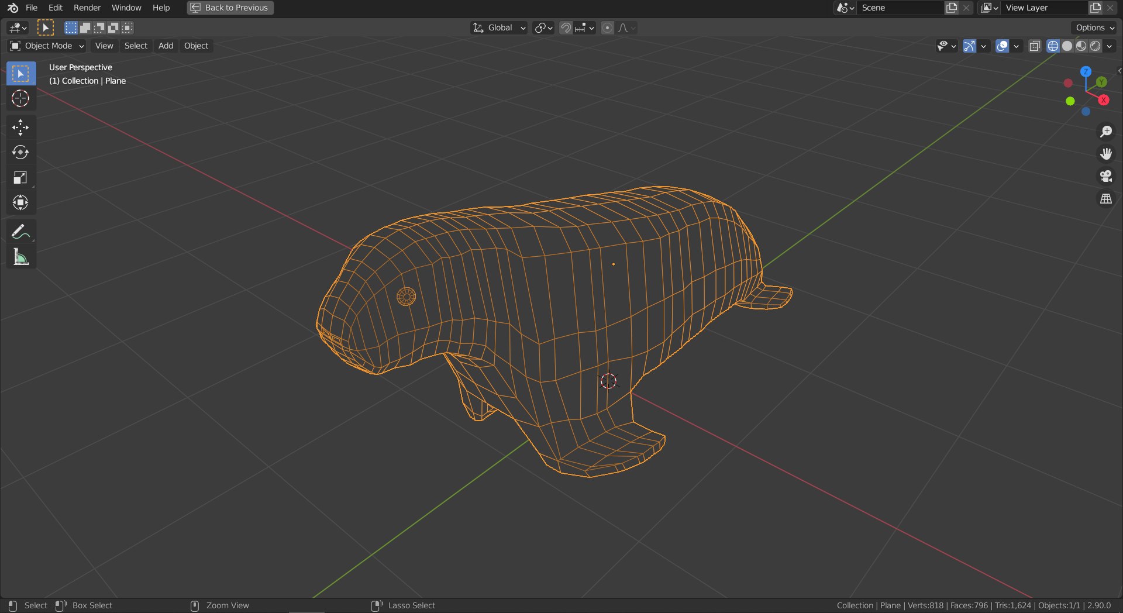The width and height of the screenshot is (1123, 613).
Task: Open the Window menu
Action: pyautogui.click(x=126, y=8)
